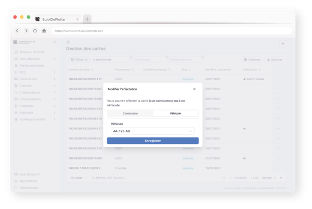Click the browser forward arrow
Viewport: 312px width, 209px height.
pos(26,31)
